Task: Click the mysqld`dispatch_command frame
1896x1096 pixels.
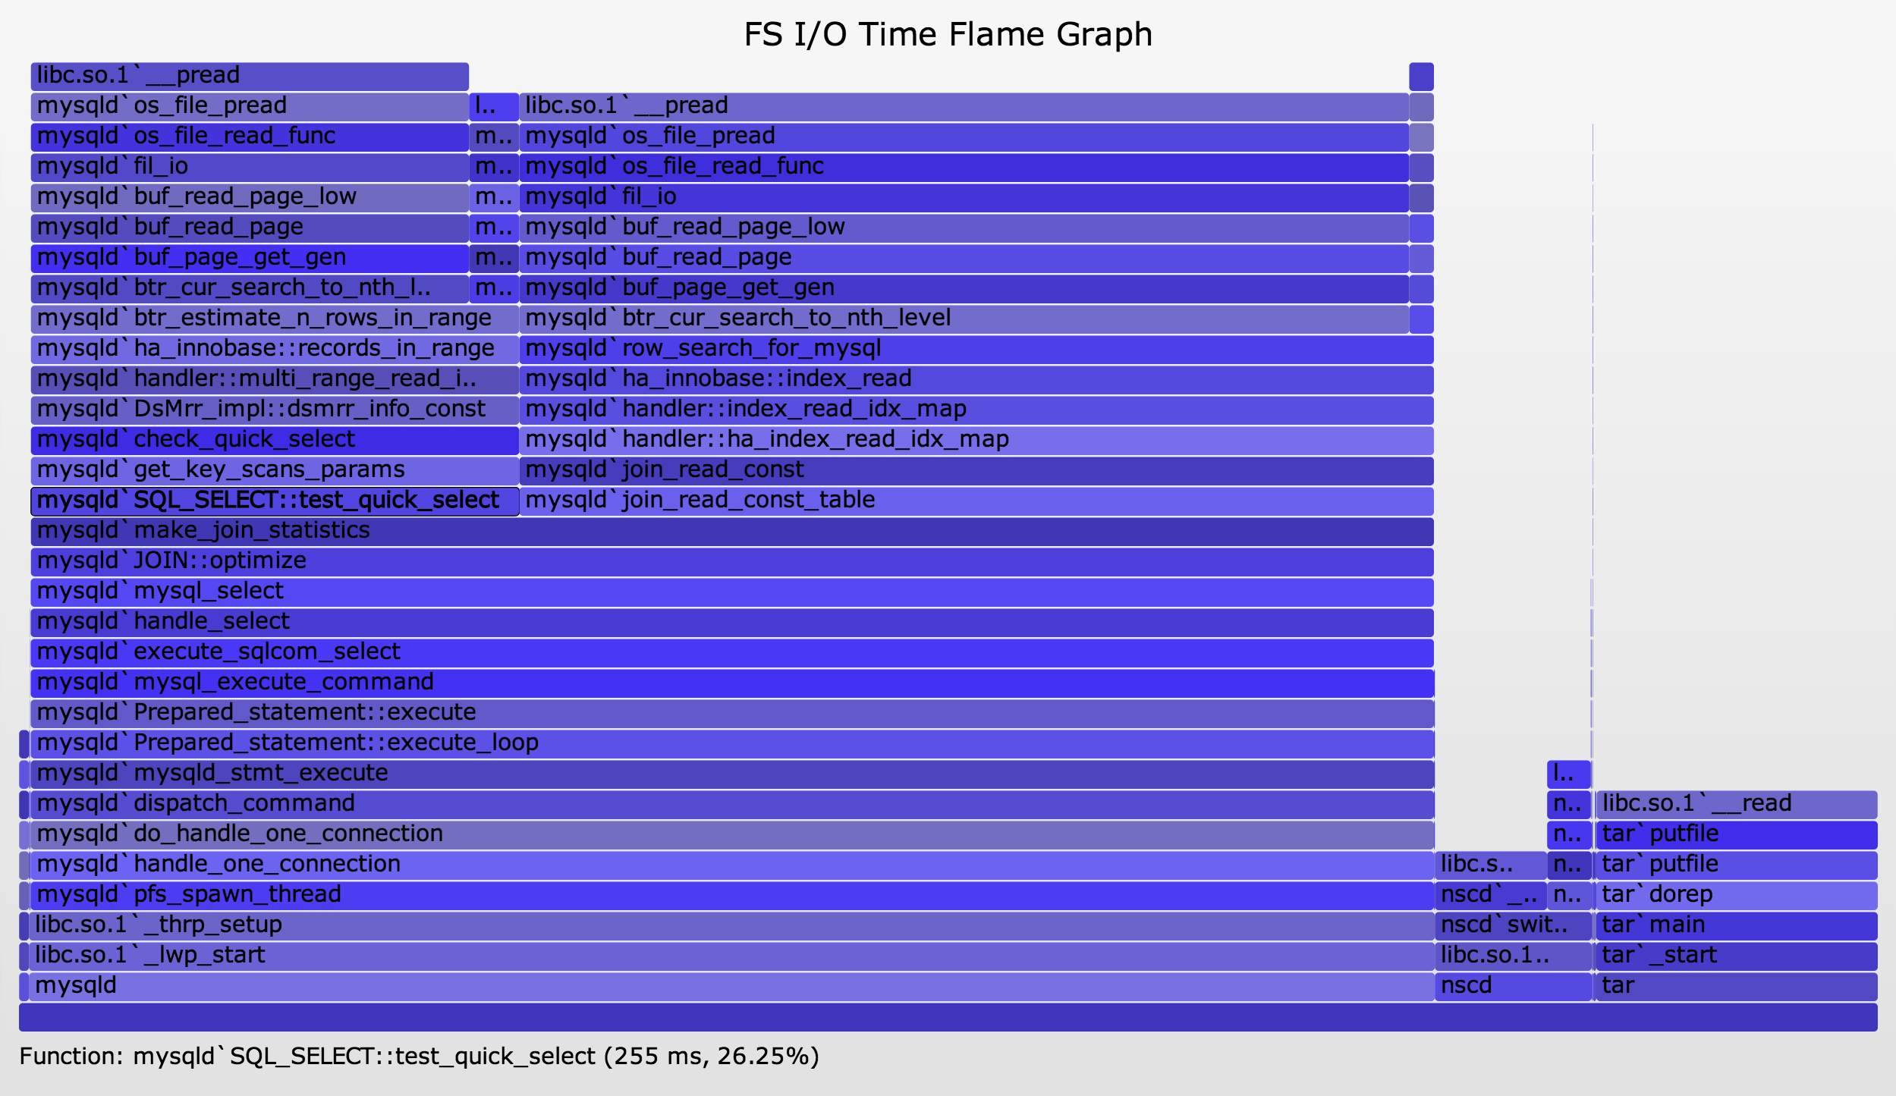Action: [x=731, y=805]
